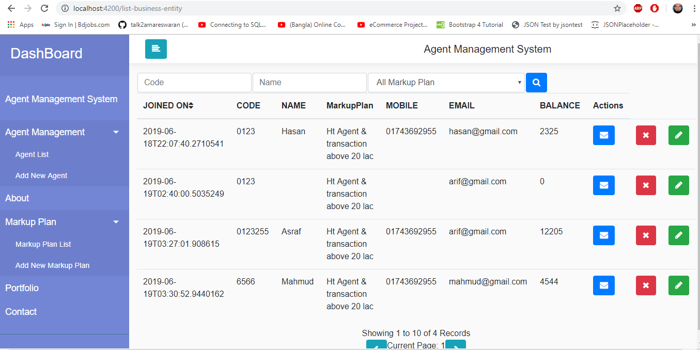Viewport: 700px width, 350px height.
Task: Click the balance value 4544
Action: [x=549, y=282]
